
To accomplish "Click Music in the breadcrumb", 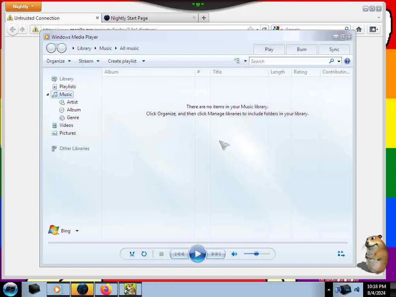I will [105, 48].
